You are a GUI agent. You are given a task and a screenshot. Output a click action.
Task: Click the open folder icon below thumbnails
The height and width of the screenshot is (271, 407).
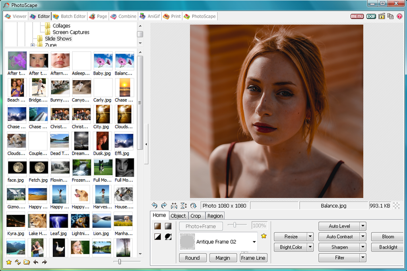pos(27,262)
